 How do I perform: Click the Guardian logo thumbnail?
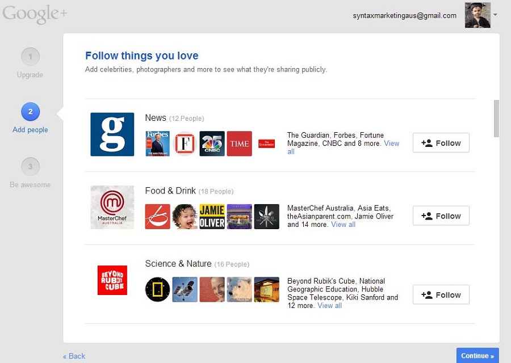click(x=112, y=134)
